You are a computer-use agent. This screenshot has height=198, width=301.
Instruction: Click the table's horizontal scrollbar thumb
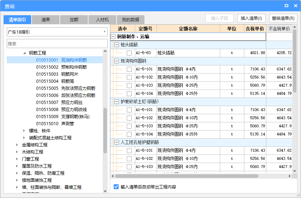point(187,176)
